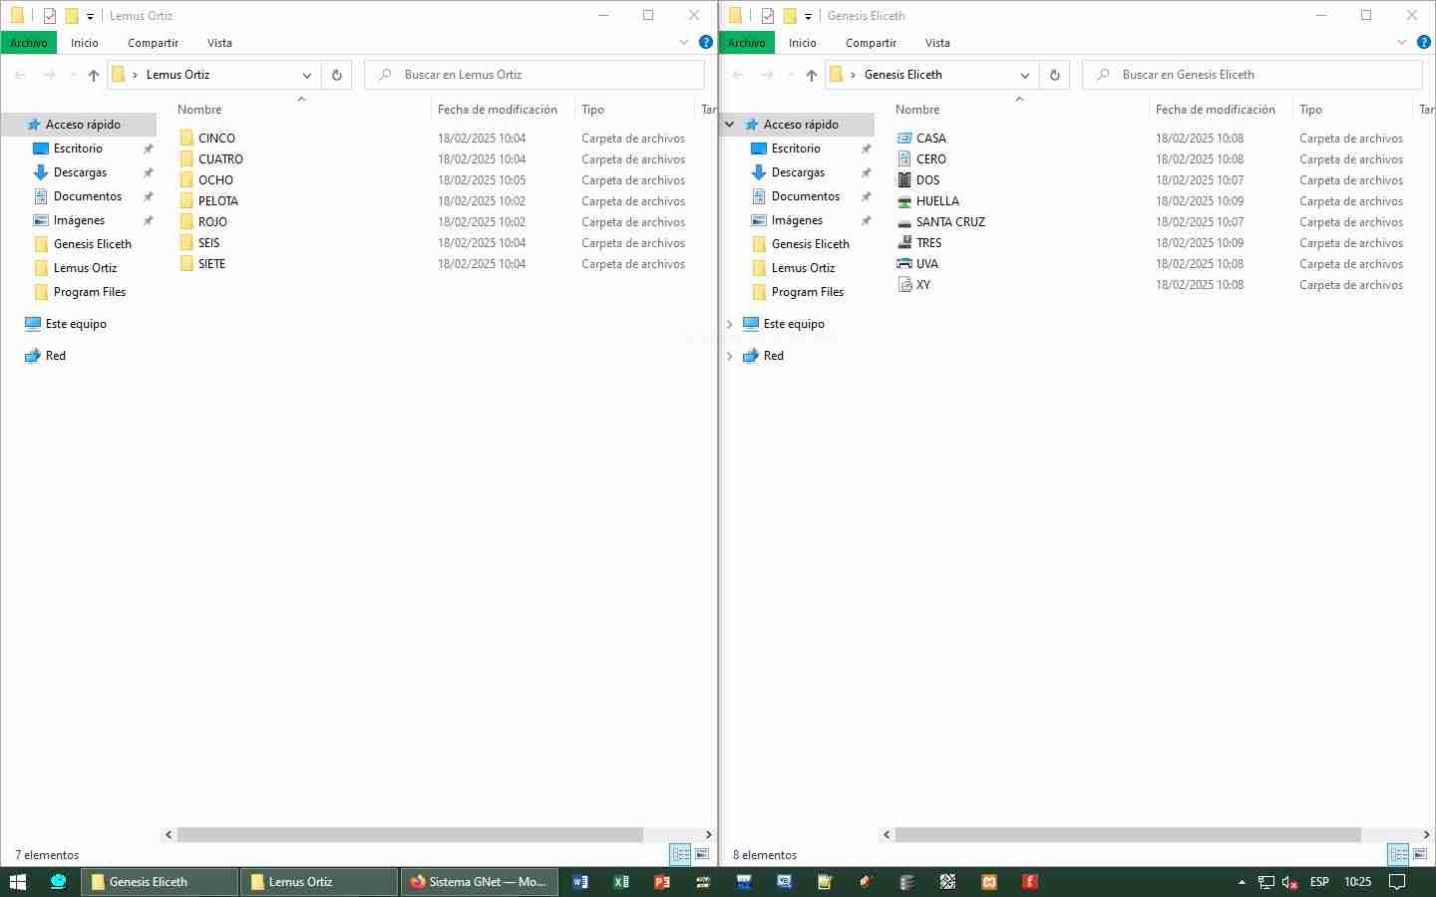Viewport: 1436px width, 897px height.
Task: Sort by Fecha de modificación in Genesis Eliceth window
Action: pyautogui.click(x=1216, y=110)
